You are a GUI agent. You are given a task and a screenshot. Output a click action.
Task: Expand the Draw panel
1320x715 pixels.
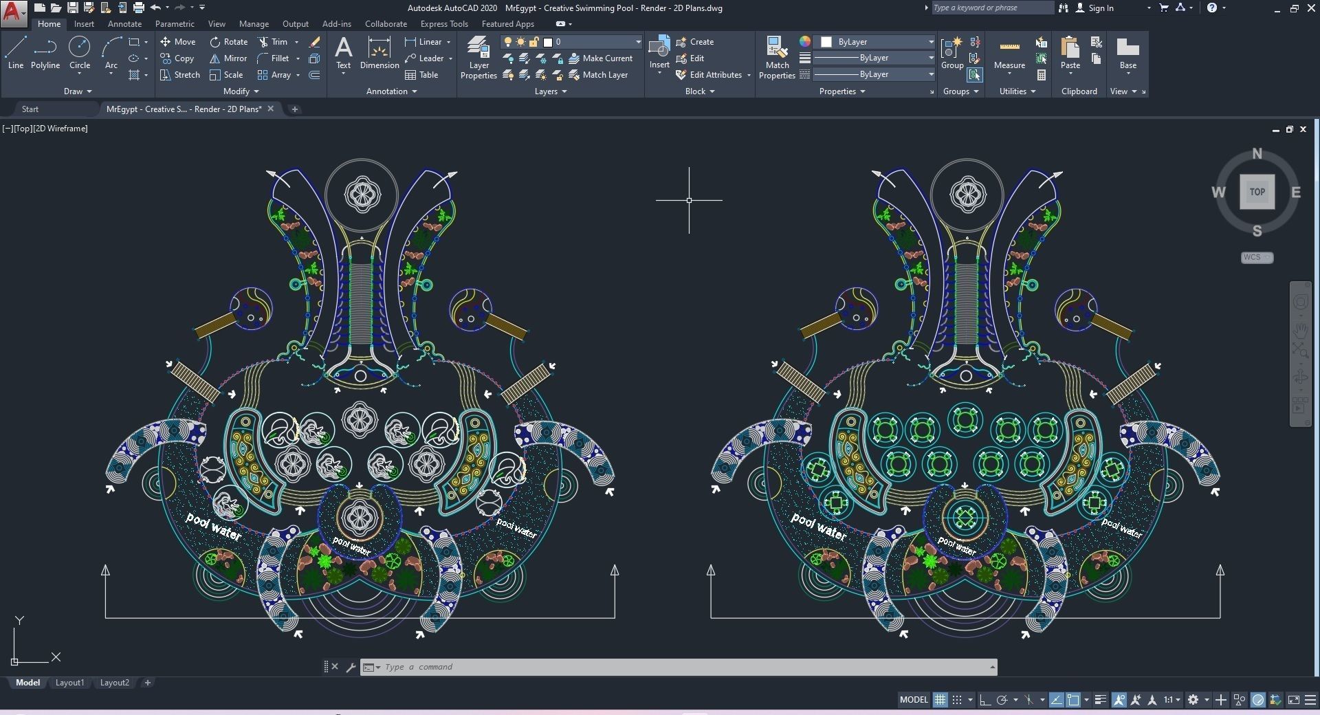[x=78, y=91]
